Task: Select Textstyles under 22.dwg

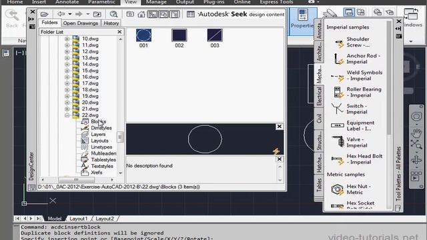Action: 102,166
